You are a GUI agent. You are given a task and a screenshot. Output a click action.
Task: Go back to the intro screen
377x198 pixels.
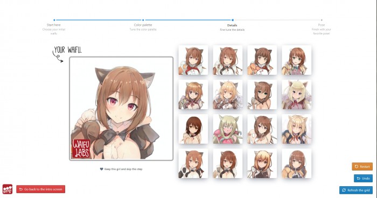pyautogui.click(x=40, y=189)
